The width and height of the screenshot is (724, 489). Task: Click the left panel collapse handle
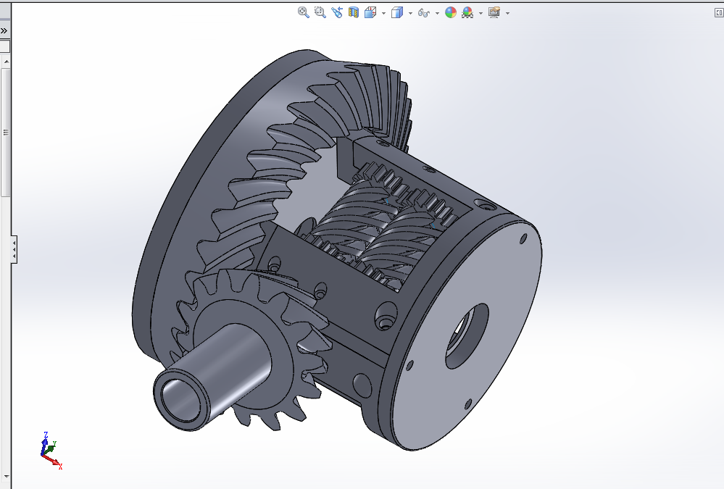[x=14, y=249]
